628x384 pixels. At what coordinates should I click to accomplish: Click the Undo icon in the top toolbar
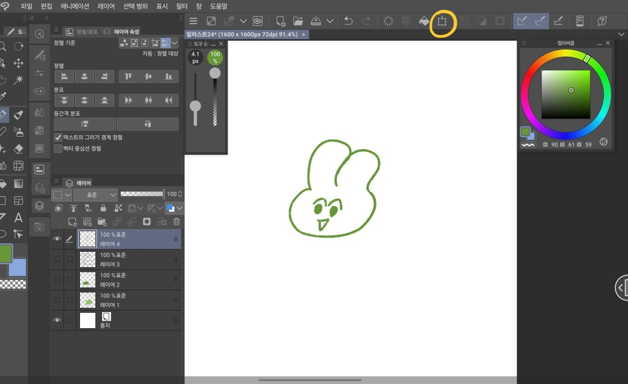pyautogui.click(x=348, y=21)
